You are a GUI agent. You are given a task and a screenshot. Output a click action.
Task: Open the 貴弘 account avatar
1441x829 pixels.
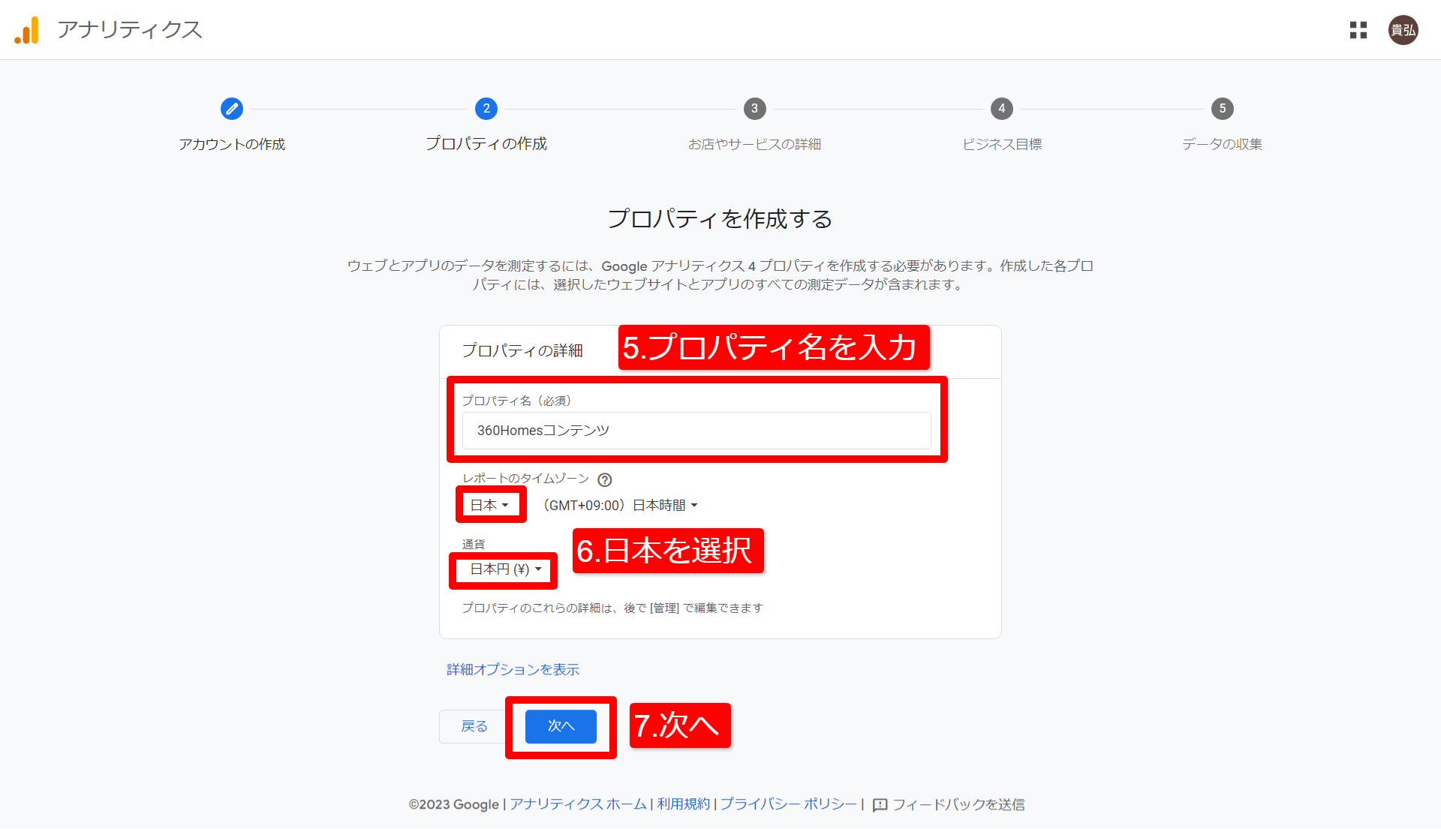(1403, 30)
